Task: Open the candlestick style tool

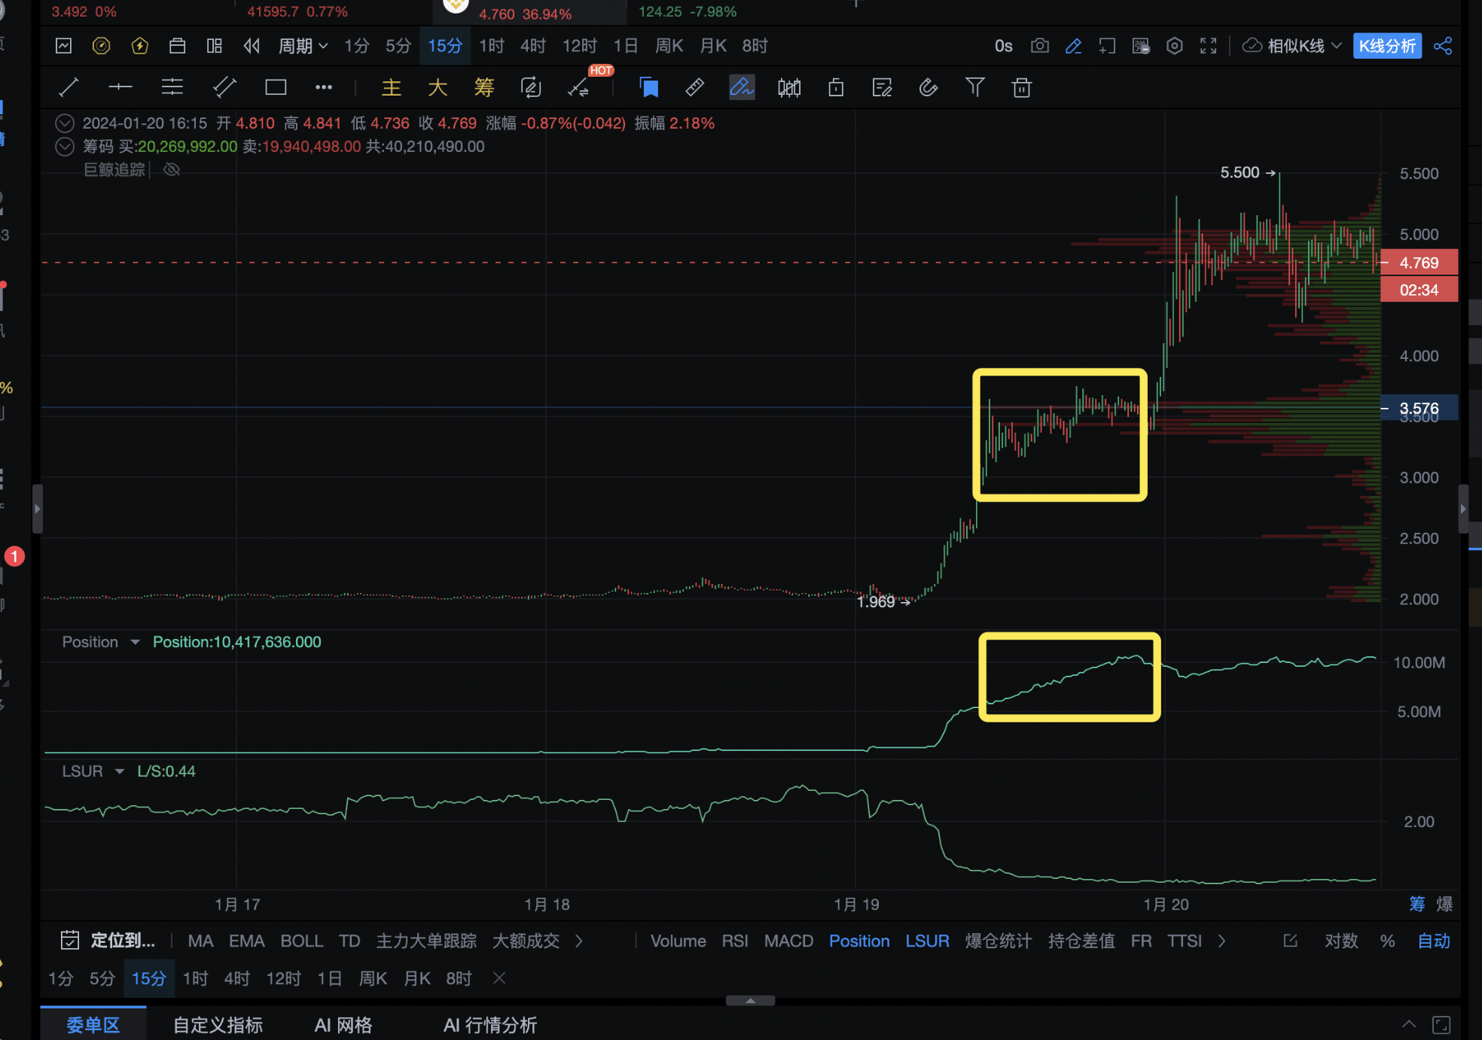Action: pyautogui.click(x=789, y=87)
